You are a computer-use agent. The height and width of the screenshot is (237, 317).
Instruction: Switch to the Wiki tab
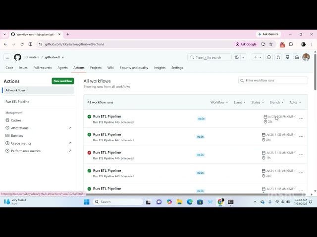point(110,68)
